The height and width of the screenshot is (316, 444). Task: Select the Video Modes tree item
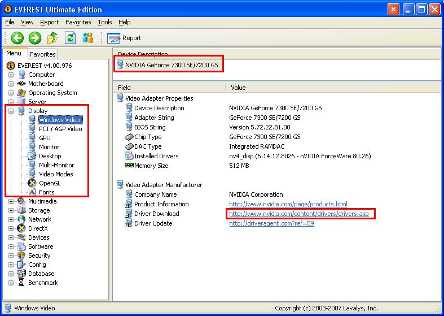pyautogui.click(x=56, y=174)
